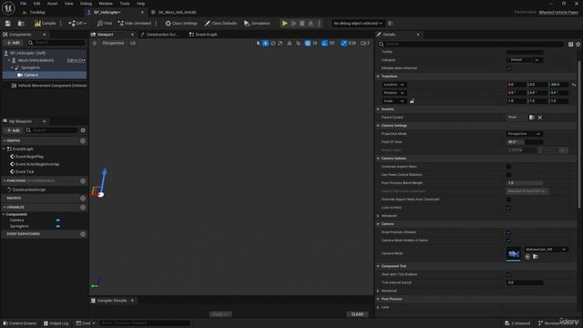Select the scale gizmo tool in viewport

click(281, 43)
